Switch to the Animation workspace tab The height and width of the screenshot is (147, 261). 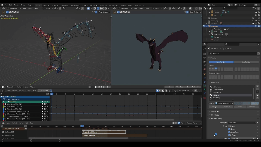(x=94, y=5)
